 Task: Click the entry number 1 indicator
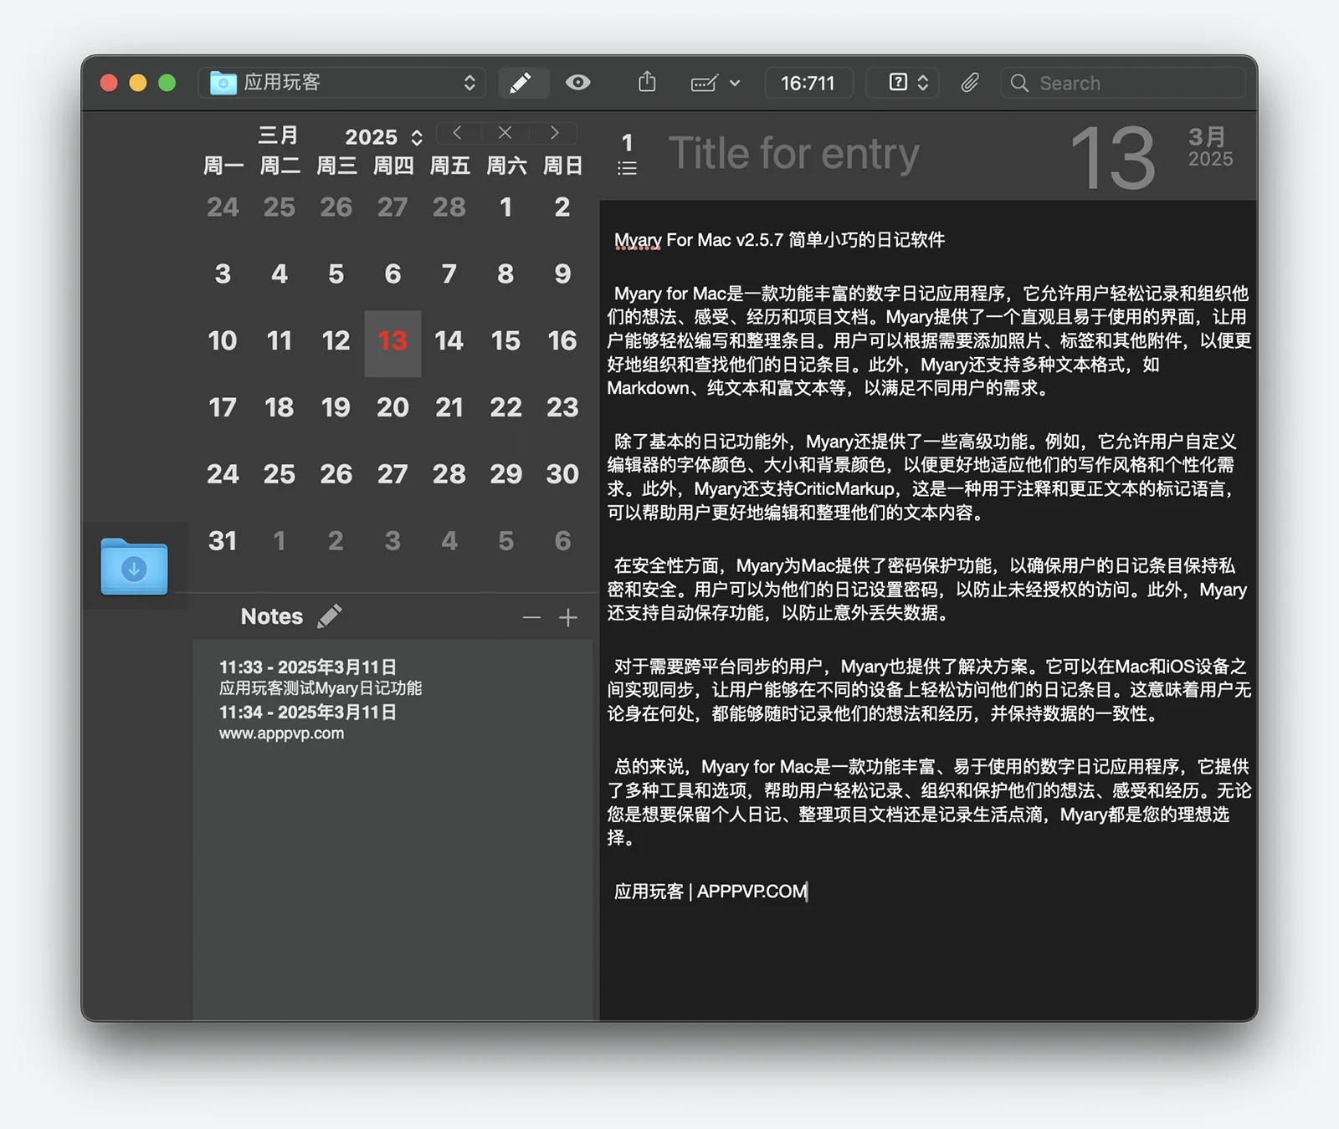pyautogui.click(x=627, y=143)
